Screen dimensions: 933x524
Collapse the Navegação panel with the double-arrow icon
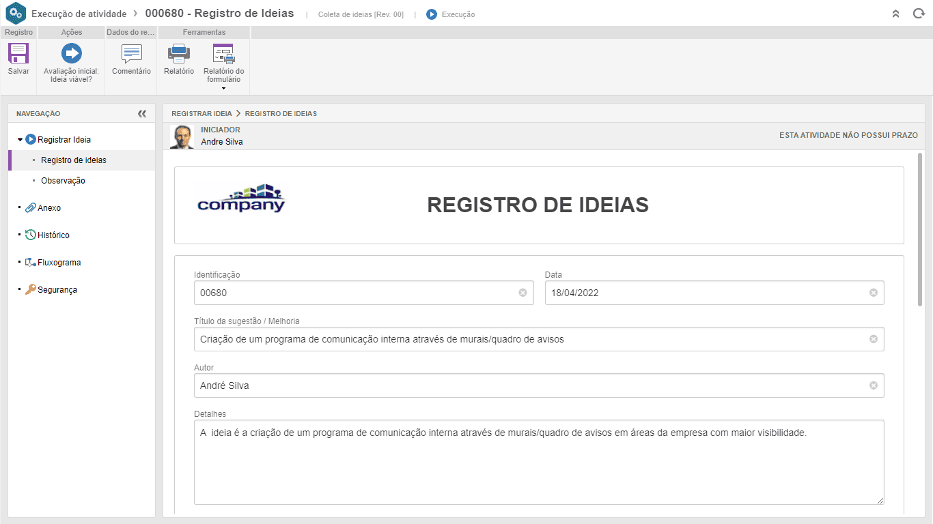pos(142,114)
